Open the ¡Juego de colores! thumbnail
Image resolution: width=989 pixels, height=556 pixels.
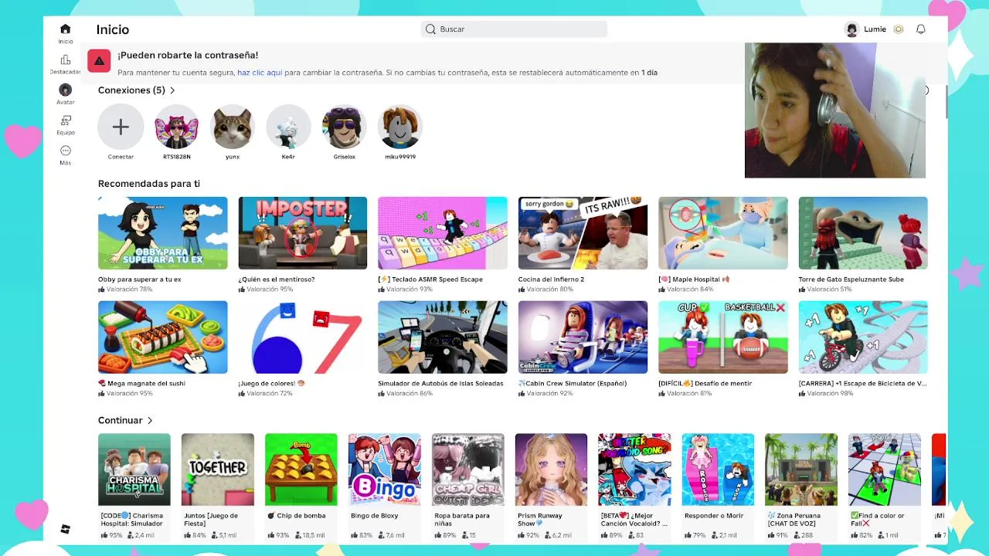(303, 337)
